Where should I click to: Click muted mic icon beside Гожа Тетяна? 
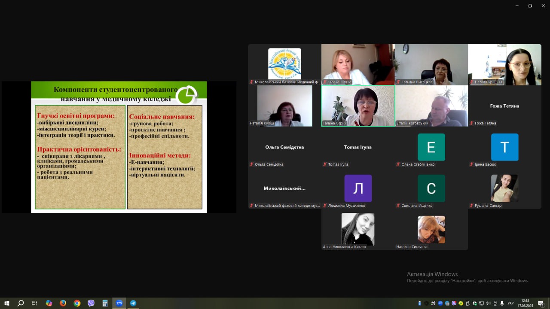pos(471,123)
